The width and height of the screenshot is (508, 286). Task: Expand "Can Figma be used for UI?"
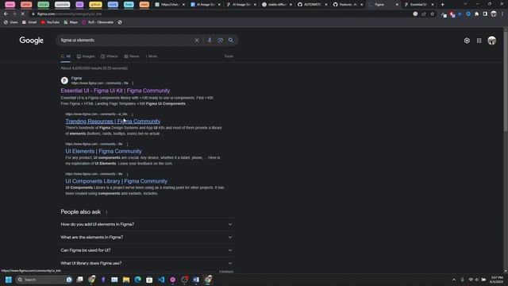146,250
